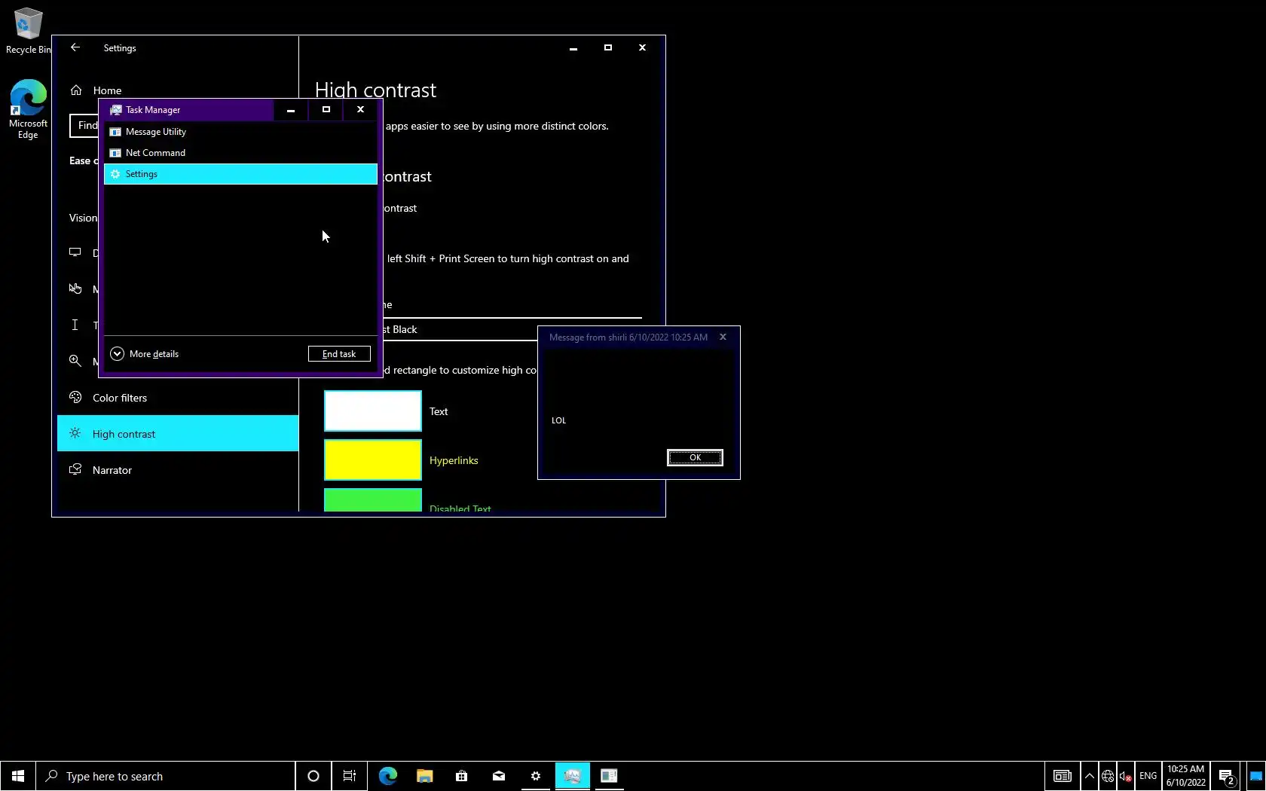Screen dimensions: 1266x791
Task: Open the Recycle Bin desktop icon
Action: tap(28, 31)
